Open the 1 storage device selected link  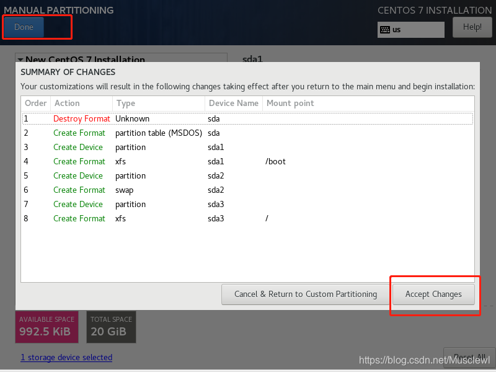pyautogui.click(x=66, y=358)
